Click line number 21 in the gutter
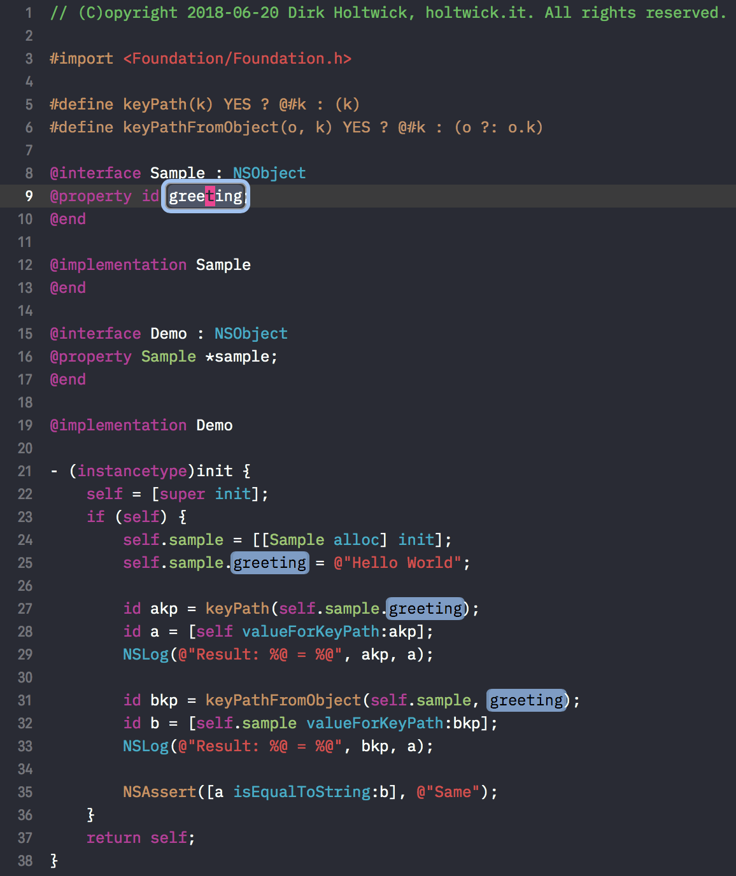Viewport: 736px width, 876px height. pyautogui.click(x=25, y=471)
